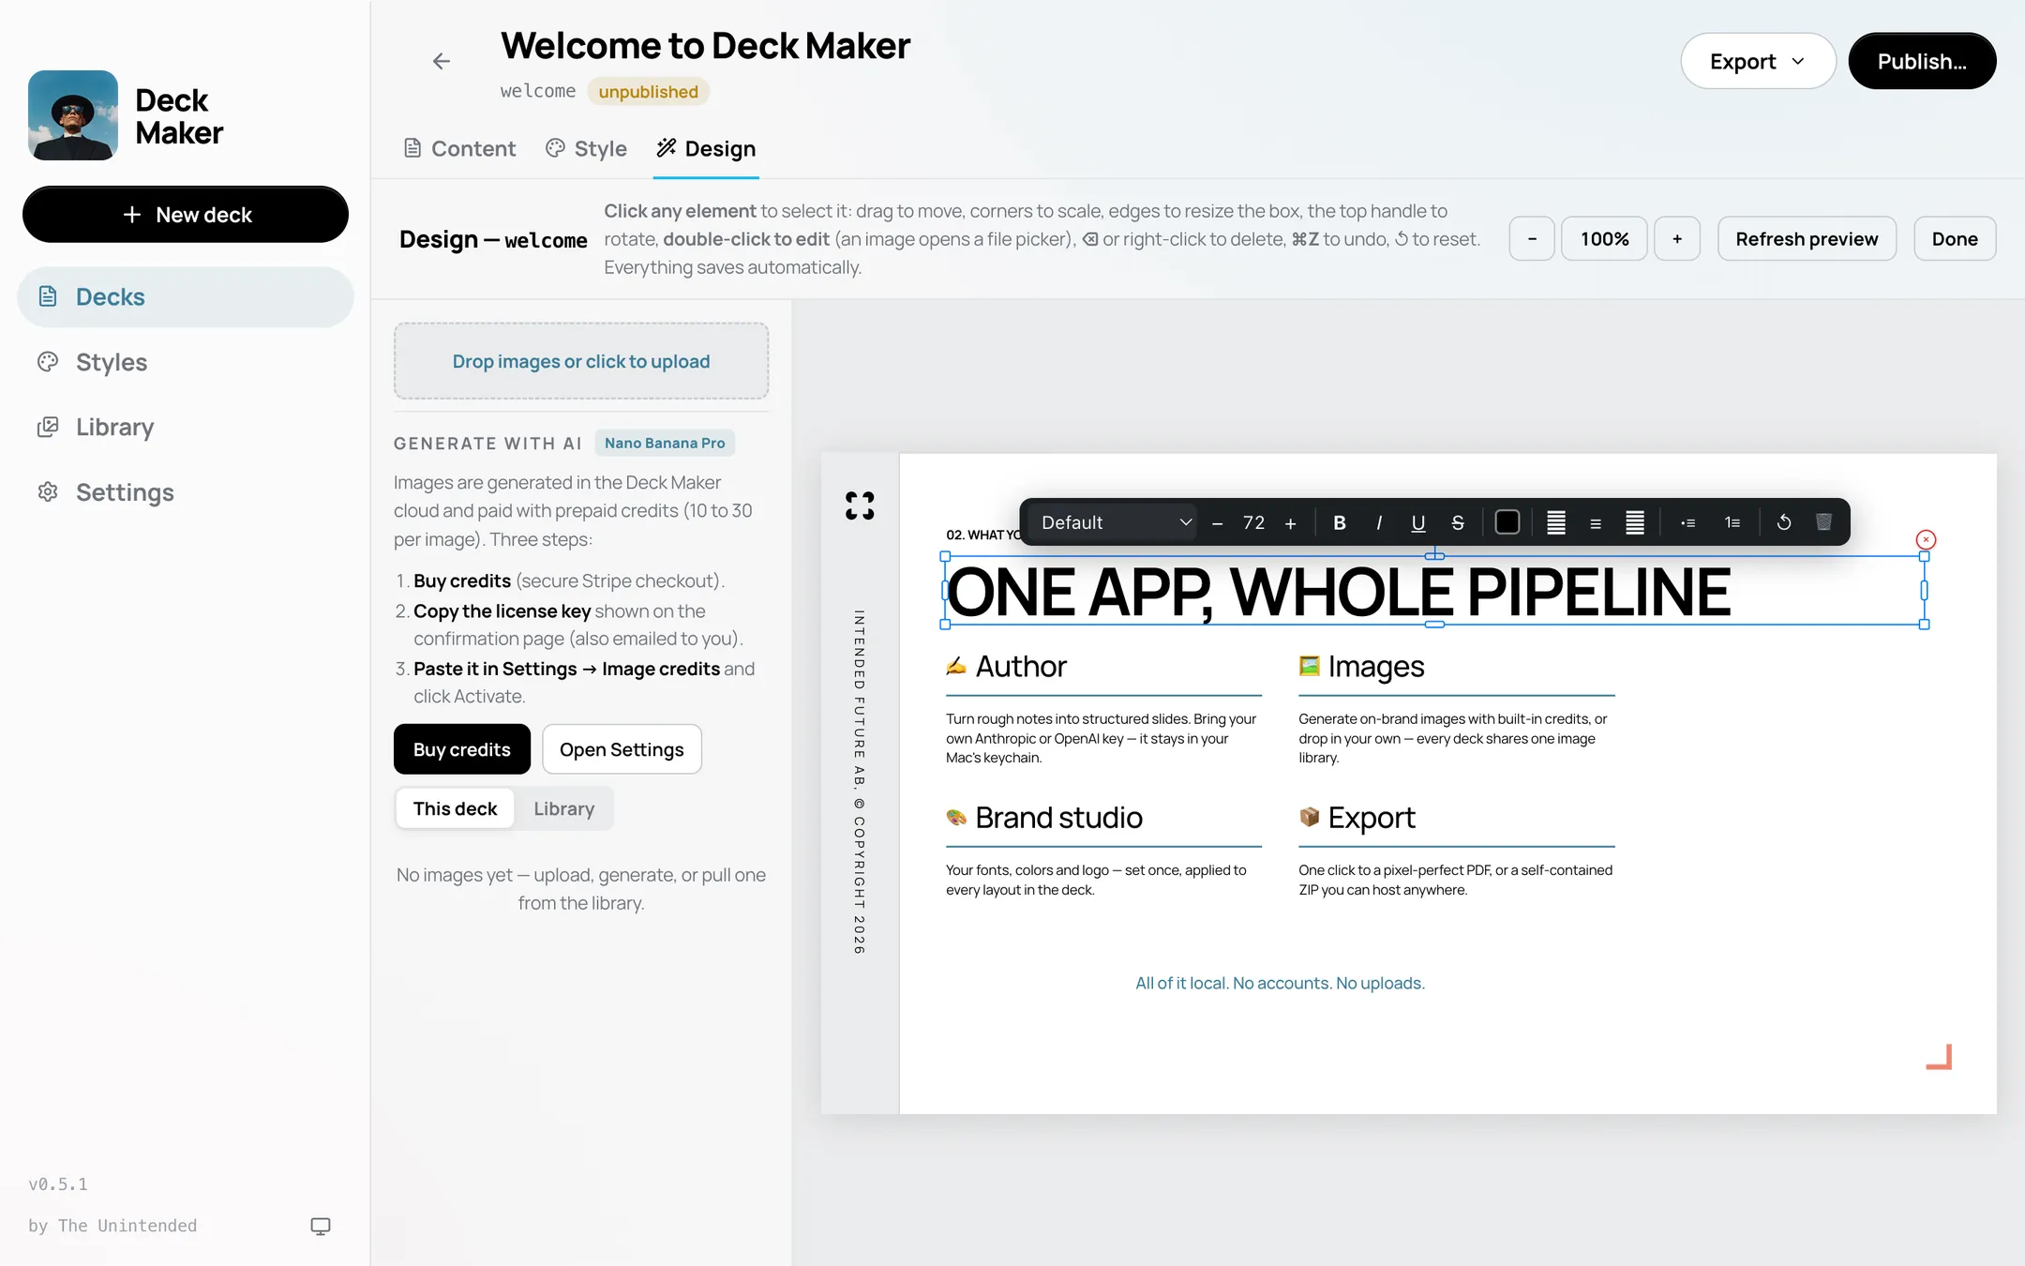Image resolution: width=2025 pixels, height=1266 pixels.
Task: Select Decks in the sidebar
Action: [x=186, y=296]
